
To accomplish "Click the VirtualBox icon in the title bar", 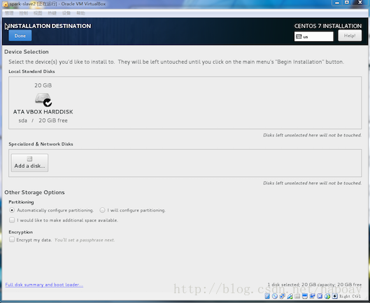I will coord(5,4).
